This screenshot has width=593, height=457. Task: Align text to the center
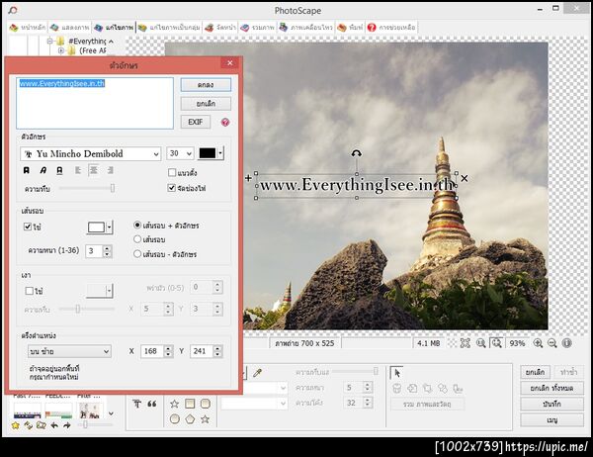click(x=94, y=170)
